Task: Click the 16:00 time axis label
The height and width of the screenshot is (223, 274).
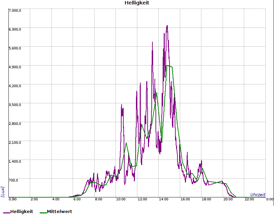Action: [185, 199]
